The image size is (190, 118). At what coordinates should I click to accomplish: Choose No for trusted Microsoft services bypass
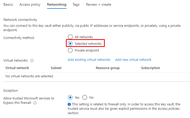coord(85,97)
